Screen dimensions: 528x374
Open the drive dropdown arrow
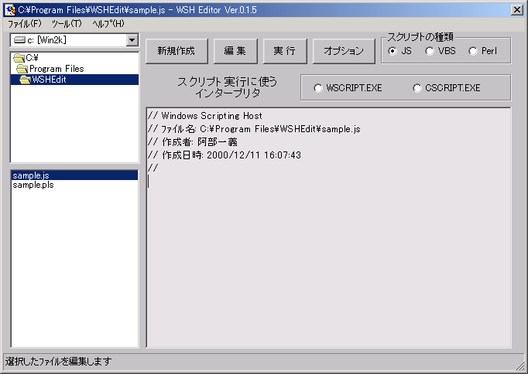[132, 40]
